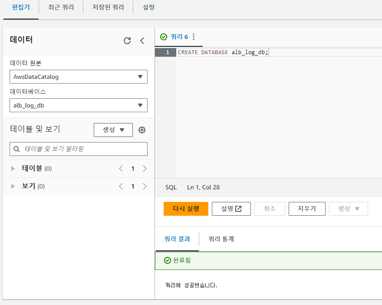Go to previous page of 보기 list
382x305 pixels.
(121, 186)
